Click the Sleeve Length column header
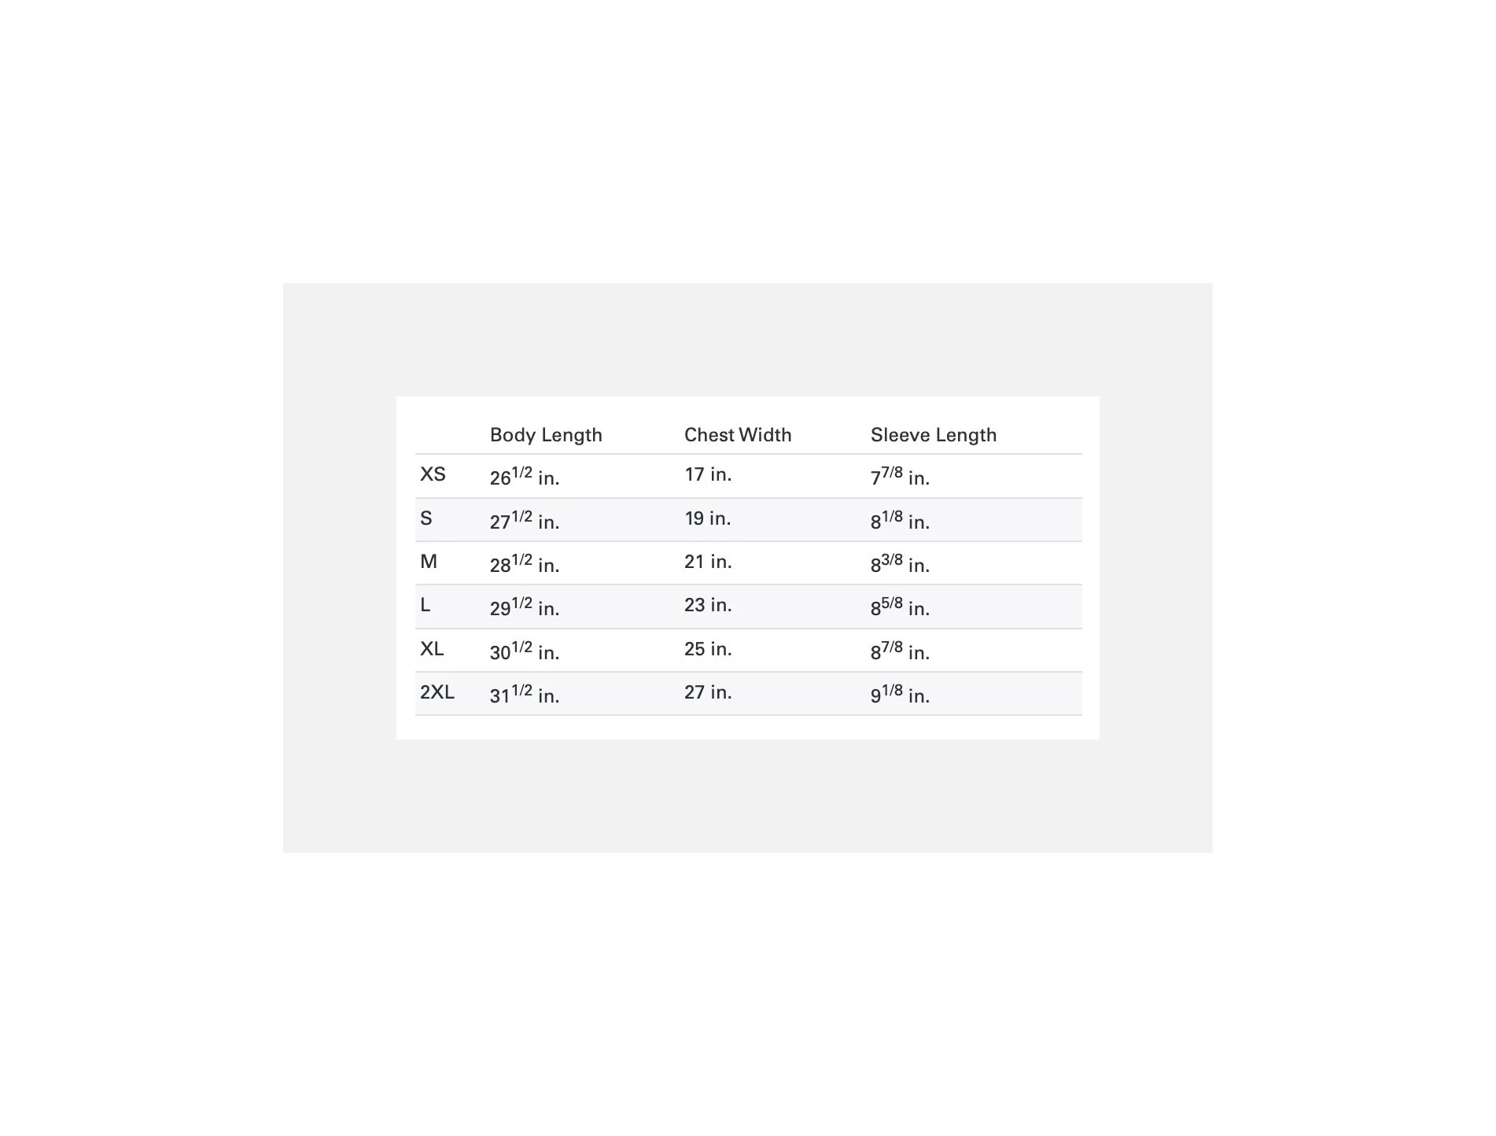 (934, 435)
